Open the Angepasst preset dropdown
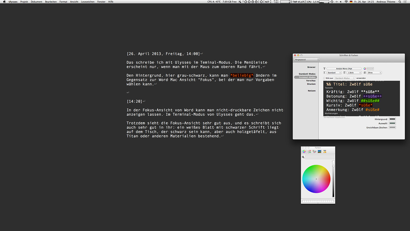The height and width of the screenshot is (231, 410). click(x=307, y=59)
